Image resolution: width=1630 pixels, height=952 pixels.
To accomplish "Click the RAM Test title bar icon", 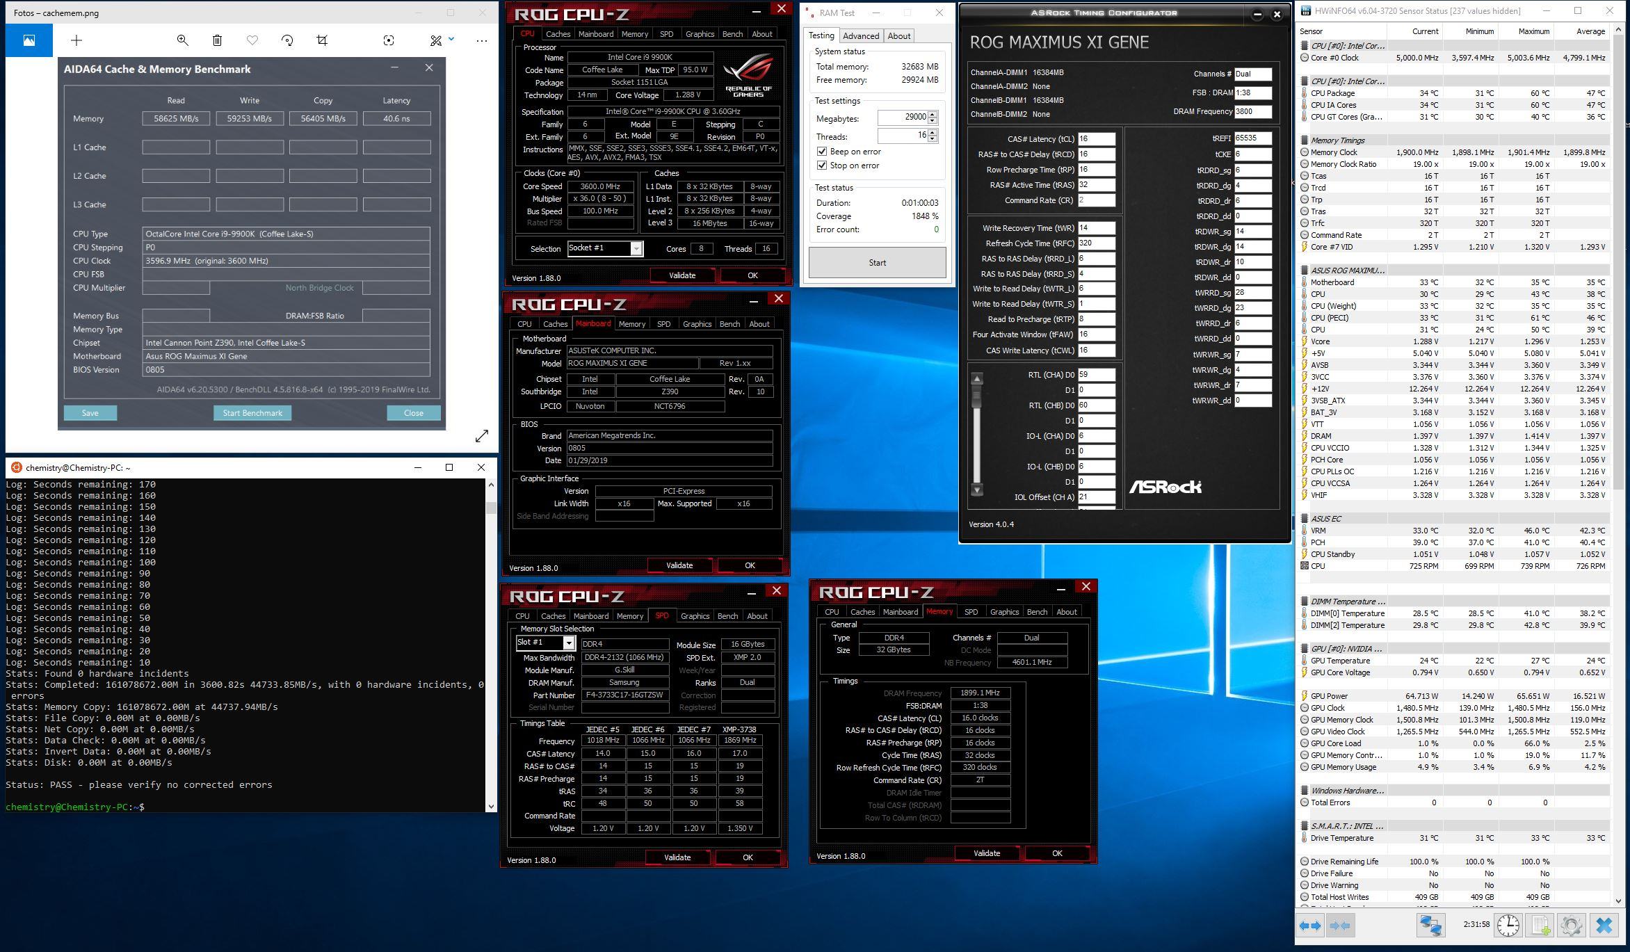I will [810, 13].
